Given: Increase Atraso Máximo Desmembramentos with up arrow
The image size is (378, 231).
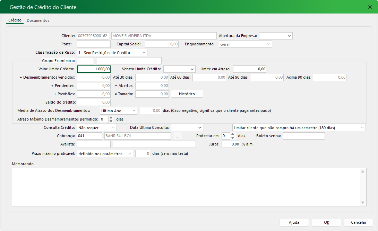Looking at the screenshot, I should click(111, 117).
